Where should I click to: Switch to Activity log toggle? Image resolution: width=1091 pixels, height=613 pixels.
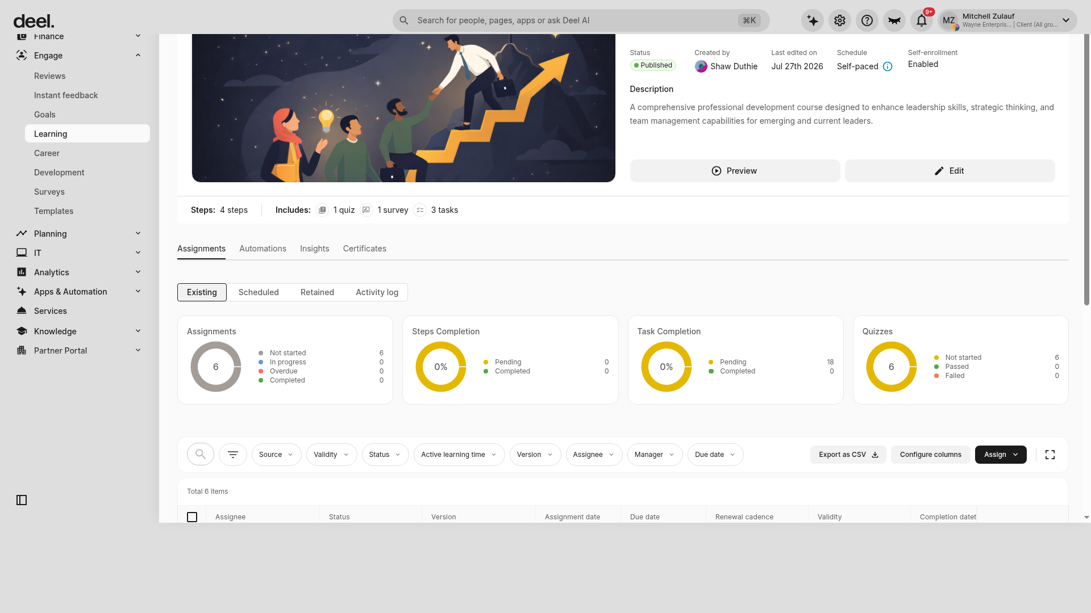pos(377,292)
